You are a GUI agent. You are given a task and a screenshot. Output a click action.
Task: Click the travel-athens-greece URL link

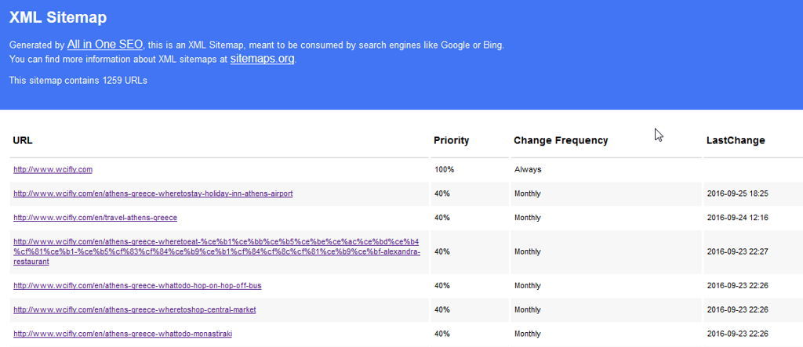pyautogui.click(x=95, y=218)
